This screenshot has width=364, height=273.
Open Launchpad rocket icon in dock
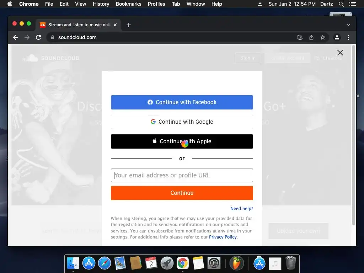[167, 263]
